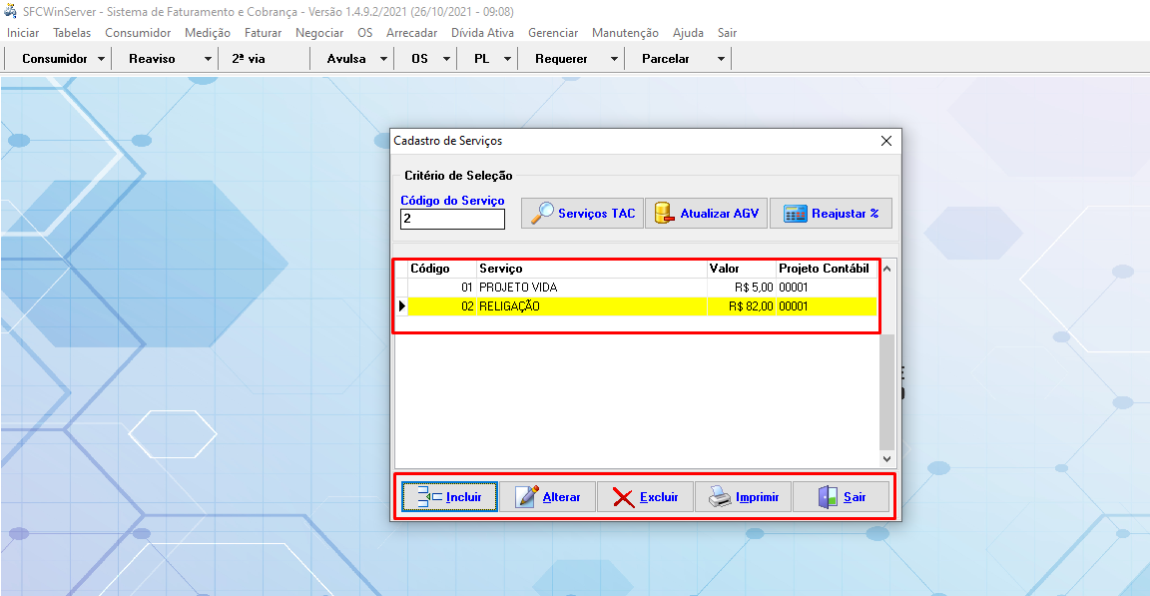This screenshot has height=596, width=1150.
Task: Click the 2ª via toolbar button
Action: tap(249, 59)
